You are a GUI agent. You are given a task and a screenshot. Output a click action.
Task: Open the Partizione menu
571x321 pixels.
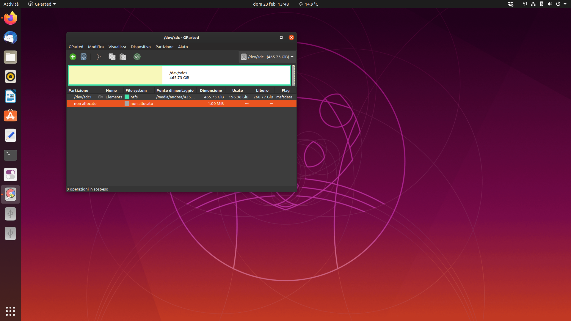click(x=164, y=47)
